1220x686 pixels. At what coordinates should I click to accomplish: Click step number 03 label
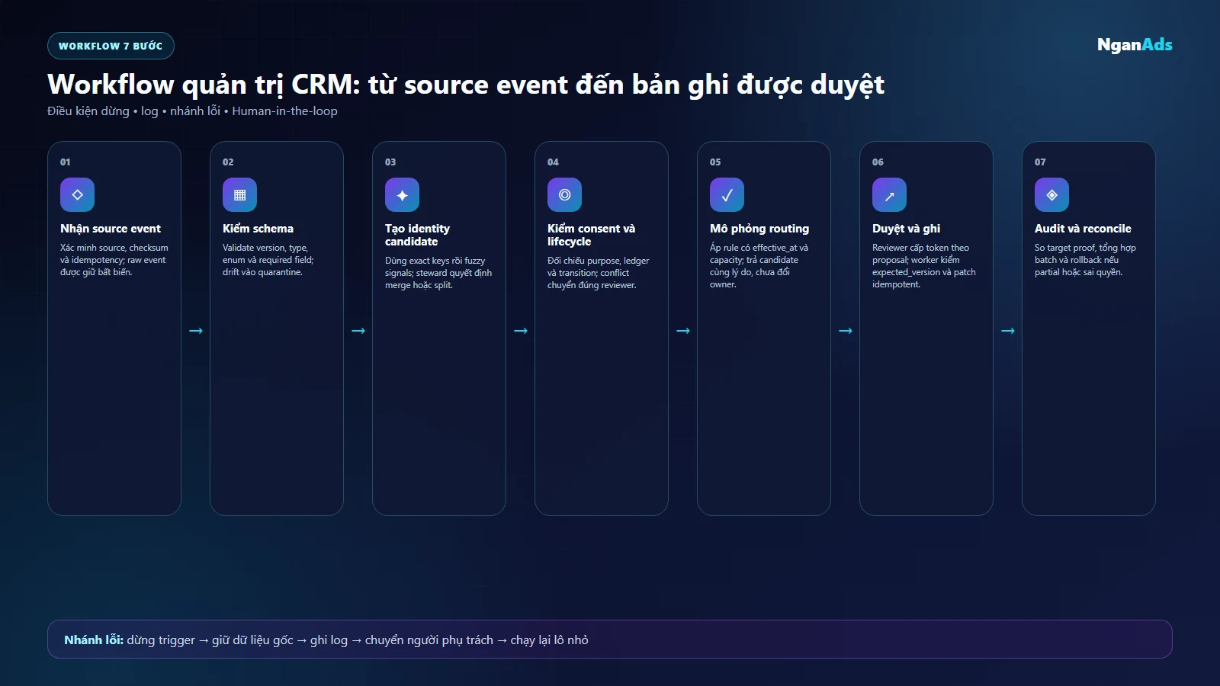(x=390, y=162)
